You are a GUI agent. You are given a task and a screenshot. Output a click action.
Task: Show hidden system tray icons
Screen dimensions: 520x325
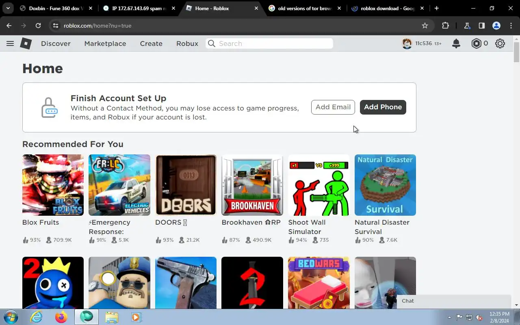click(x=449, y=317)
